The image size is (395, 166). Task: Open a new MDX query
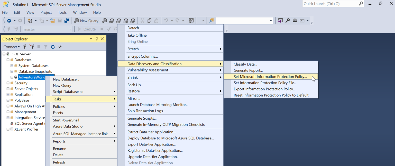(112, 20)
